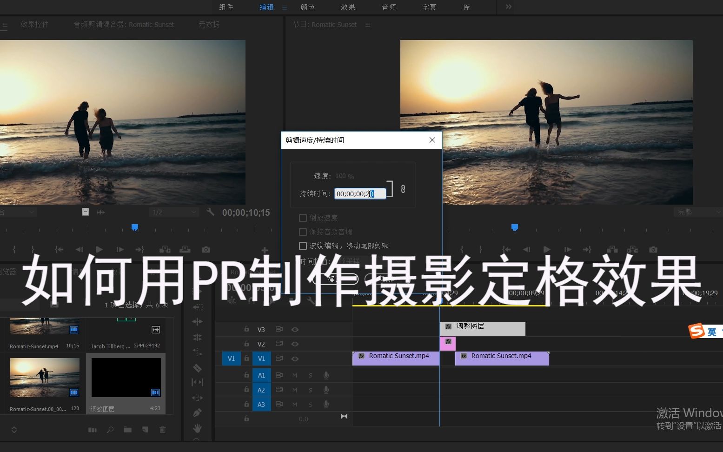Tick the Maintain Audio Pitch checkbox
Screen dimensions: 723x452
pyautogui.click(x=303, y=232)
